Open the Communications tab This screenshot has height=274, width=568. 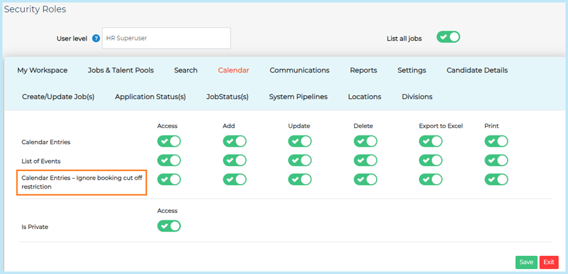click(x=299, y=71)
